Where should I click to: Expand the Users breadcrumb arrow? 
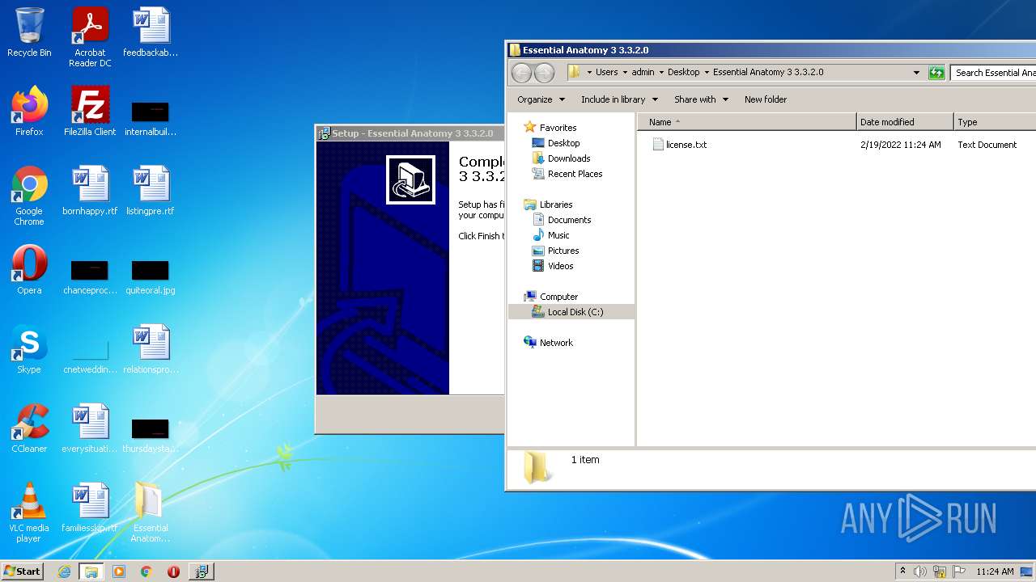pos(625,73)
